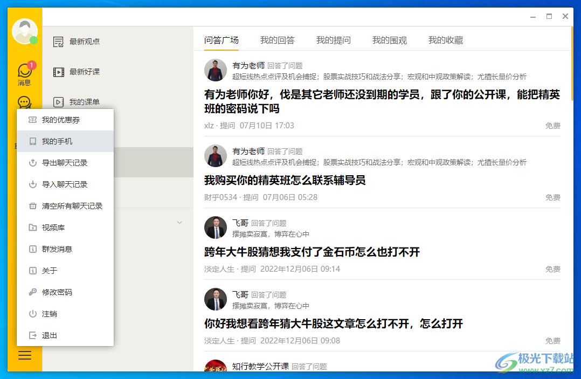Click the 我的课单 play icon
The width and height of the screenshot is (581, 379).
click(59, 102)
